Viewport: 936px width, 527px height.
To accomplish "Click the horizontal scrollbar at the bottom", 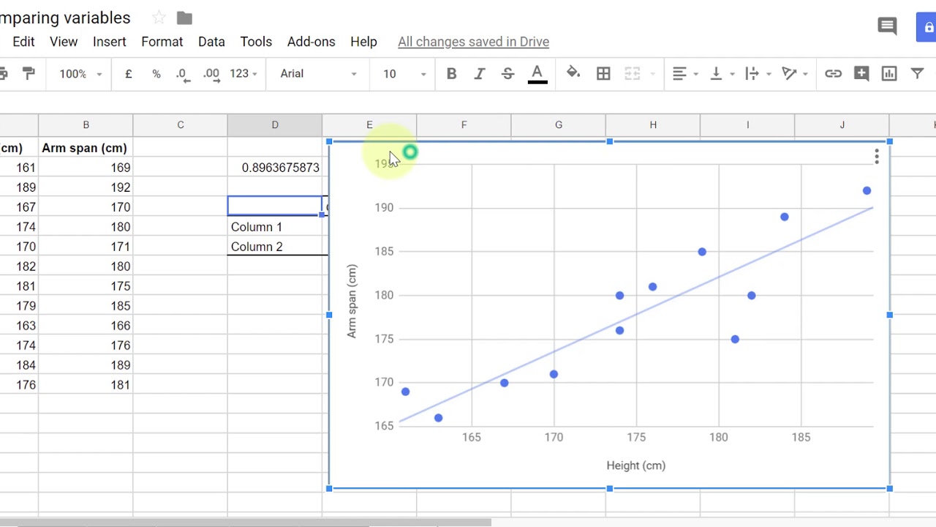I will tap(245, 523).
